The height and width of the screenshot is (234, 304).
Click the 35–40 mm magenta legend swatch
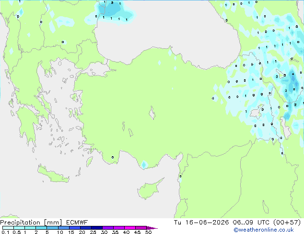[x=118, y=228]
